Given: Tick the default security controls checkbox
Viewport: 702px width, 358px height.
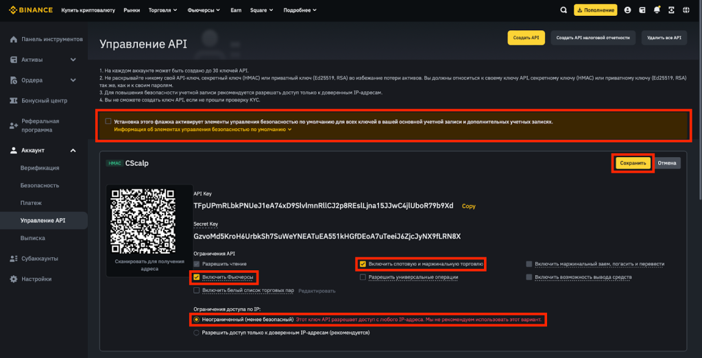Looking at the screenshot, I should pos(108,121).
